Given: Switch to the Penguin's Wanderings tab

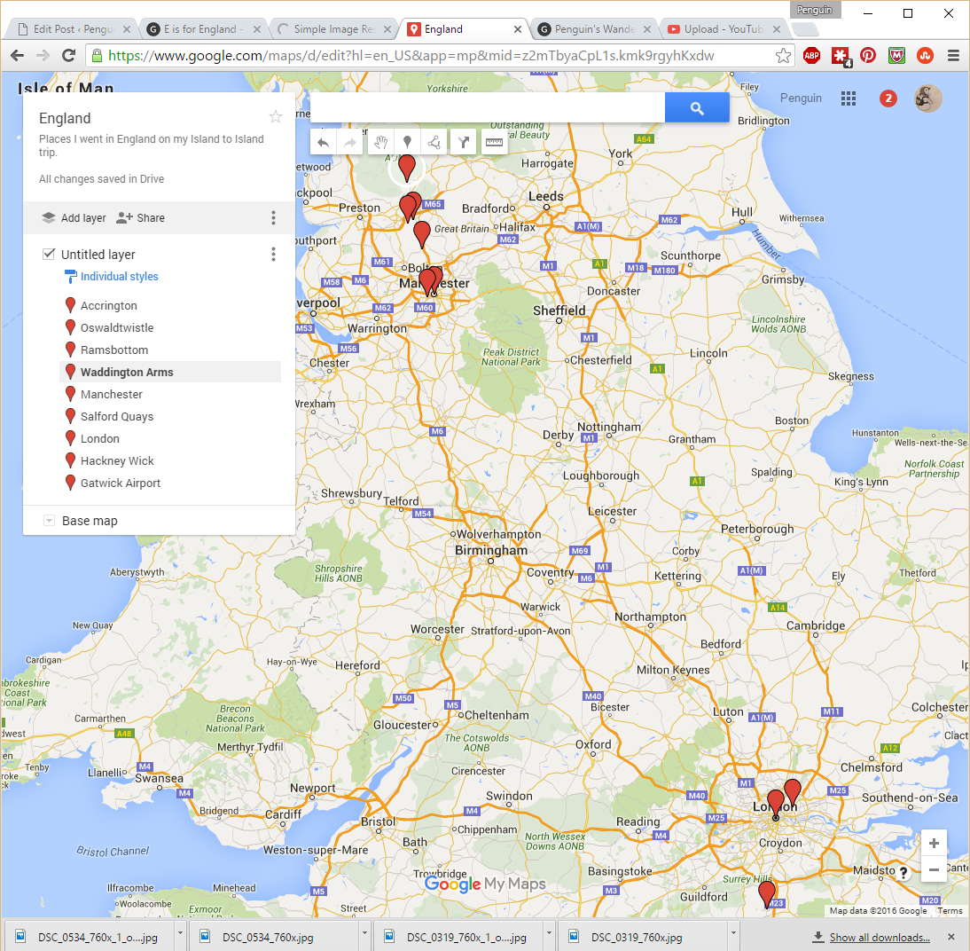Looking at the screenshot, I should pos(594,29).
